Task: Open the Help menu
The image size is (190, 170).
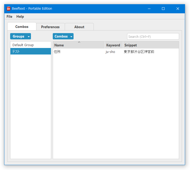Action: click(20, 16)
